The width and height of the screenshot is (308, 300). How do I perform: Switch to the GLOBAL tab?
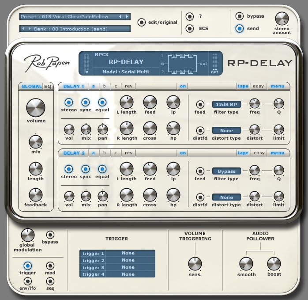(32, 86)
